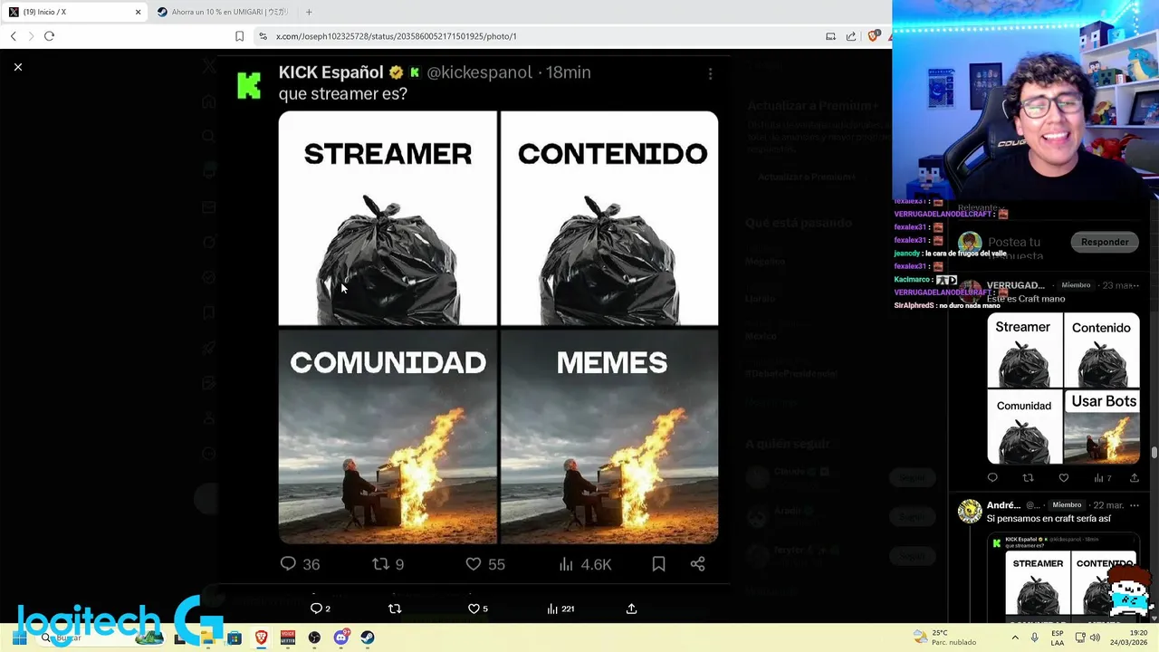This screenshot has height=652, width=1159.
Task: View the 221 views analytics icon
Action: click(561, 609)
